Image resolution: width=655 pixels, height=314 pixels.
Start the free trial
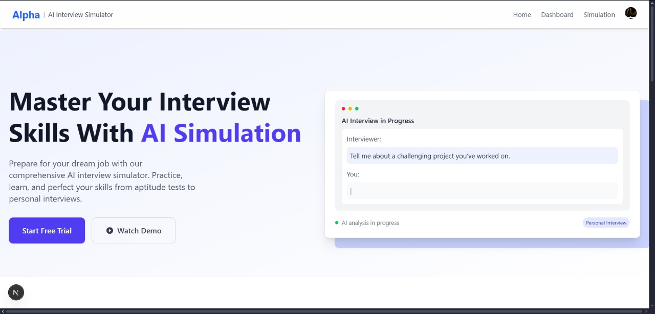tap(47, 231)
